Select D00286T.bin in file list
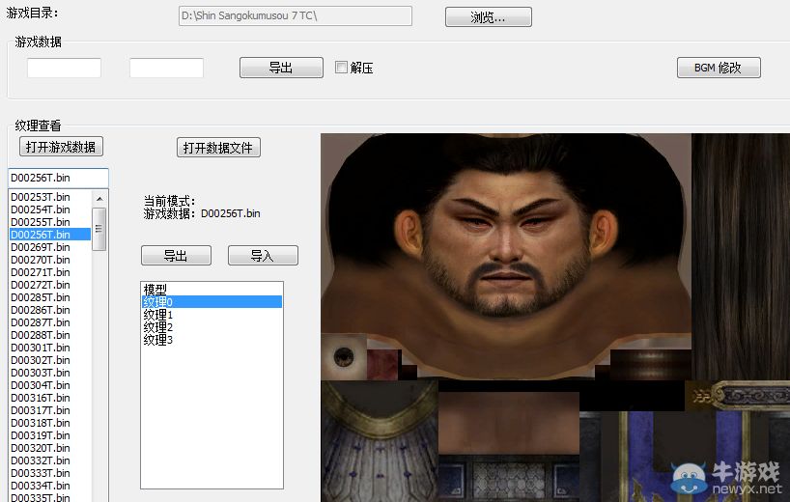This screenshot has height=502, width=790. [50, 310]
